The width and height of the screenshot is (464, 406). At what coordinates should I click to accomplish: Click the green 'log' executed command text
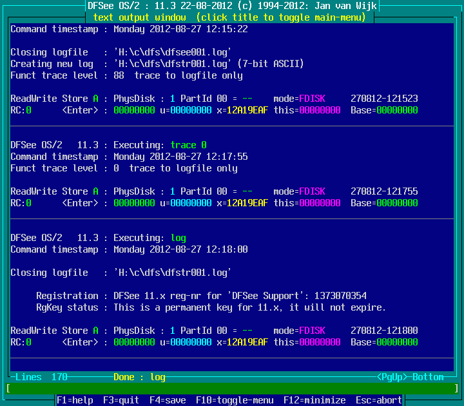tap(178, 238)
